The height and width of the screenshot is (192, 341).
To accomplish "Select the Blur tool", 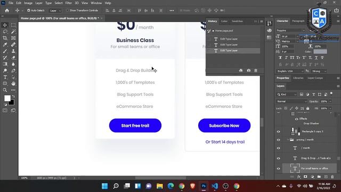I will click(x=13, y=64).
